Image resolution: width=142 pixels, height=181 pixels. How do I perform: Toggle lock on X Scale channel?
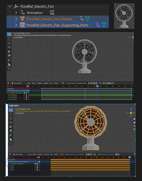click(x=39, y=166)
